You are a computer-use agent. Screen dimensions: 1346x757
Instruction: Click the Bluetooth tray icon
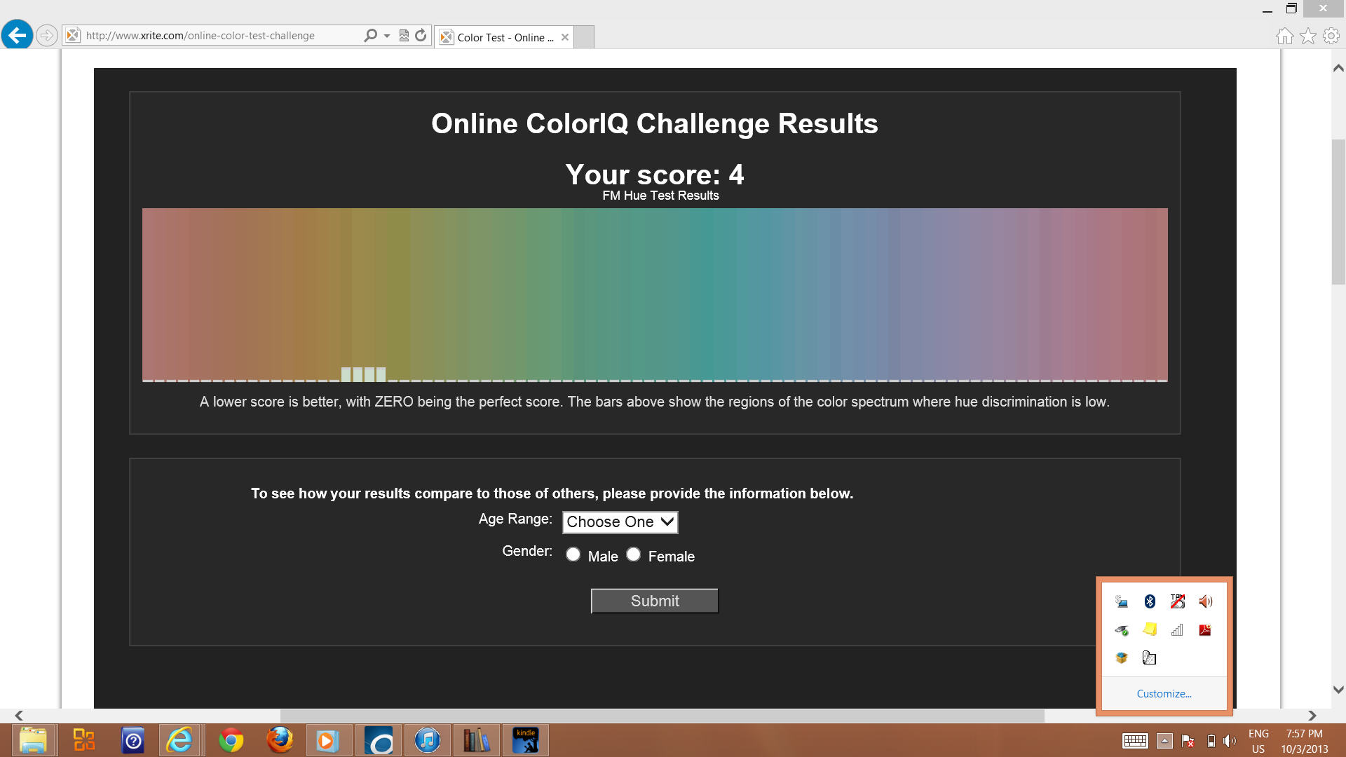[x=1150, y=601]
